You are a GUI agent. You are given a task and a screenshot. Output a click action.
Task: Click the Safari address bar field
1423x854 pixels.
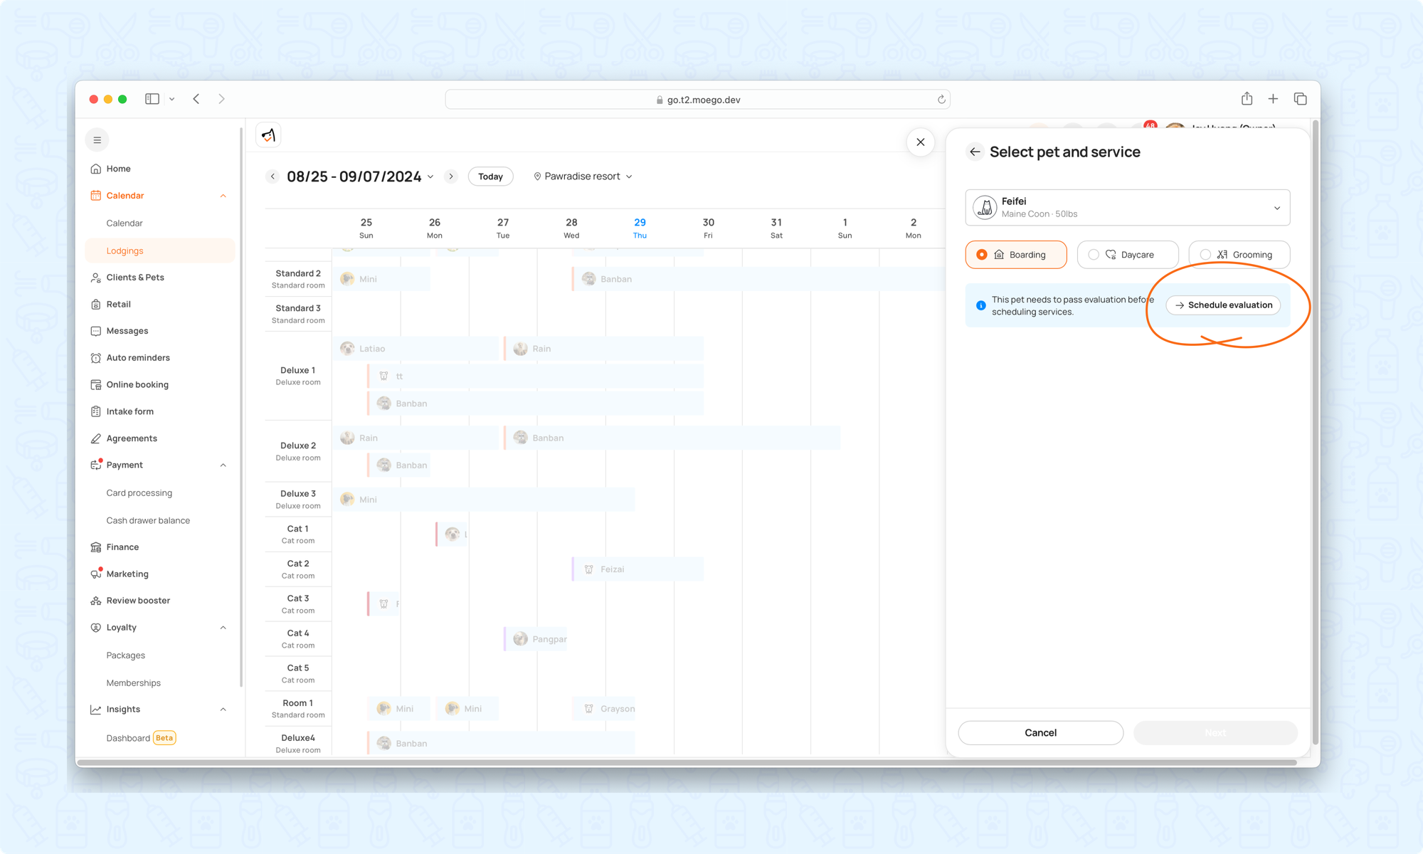(697, 100)
